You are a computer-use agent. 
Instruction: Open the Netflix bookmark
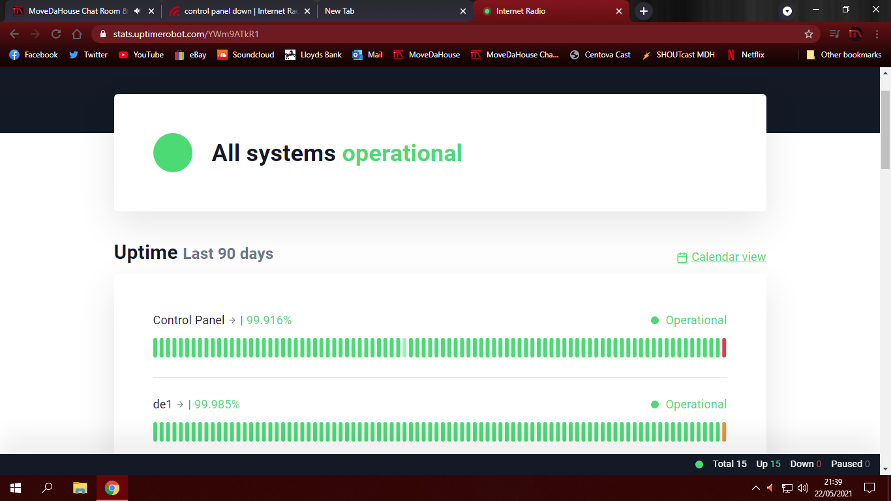pyautogui.click(x=746, y=55)
